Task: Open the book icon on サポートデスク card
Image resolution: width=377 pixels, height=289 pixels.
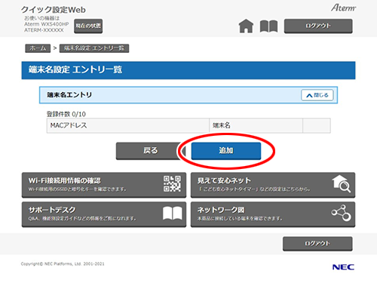Action: point(173,214)
